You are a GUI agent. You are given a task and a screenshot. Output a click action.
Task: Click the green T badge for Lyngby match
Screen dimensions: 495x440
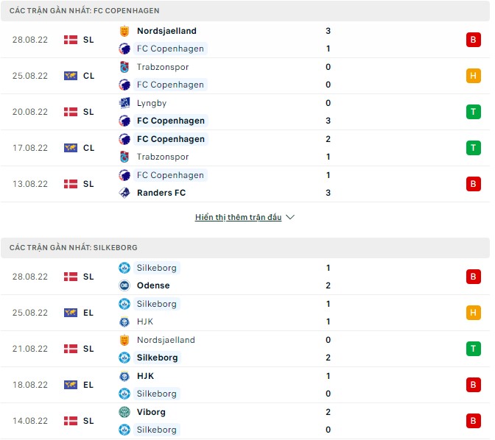tap(472, 112)
